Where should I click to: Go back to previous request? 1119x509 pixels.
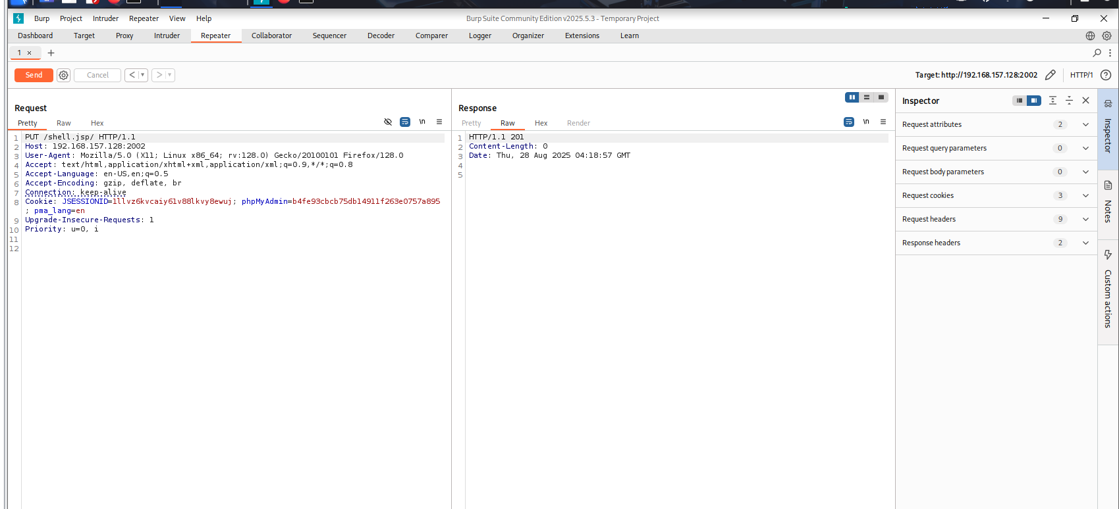(132, 75)
